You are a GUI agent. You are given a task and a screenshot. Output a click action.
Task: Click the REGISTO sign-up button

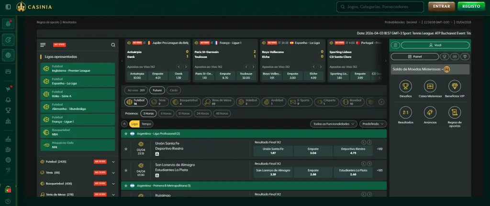point(471,7)
